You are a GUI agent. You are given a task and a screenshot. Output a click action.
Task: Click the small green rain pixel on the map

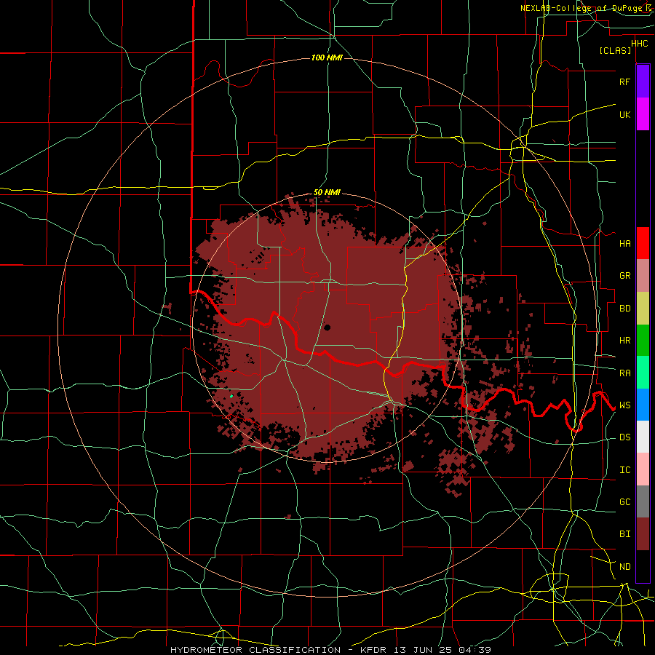click(x=231, y=396)
